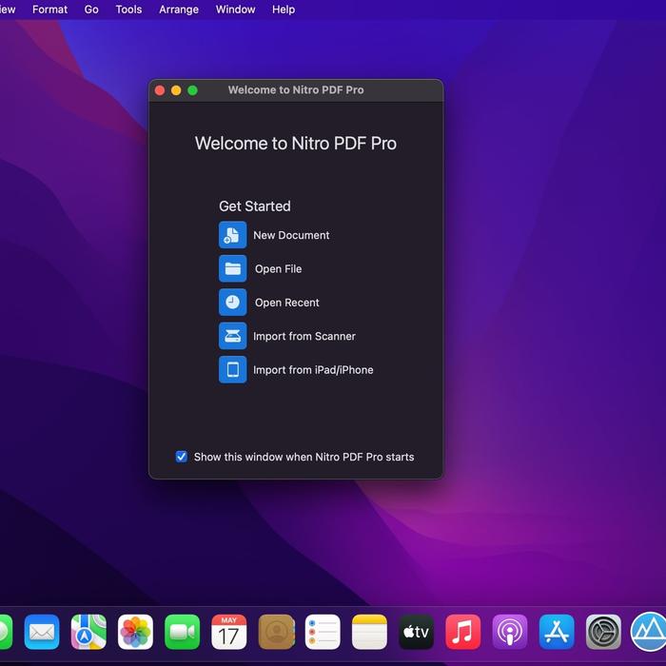This screenshot has height=666, width=666.
Task: Open the Go menu
Action: (91, 10)
